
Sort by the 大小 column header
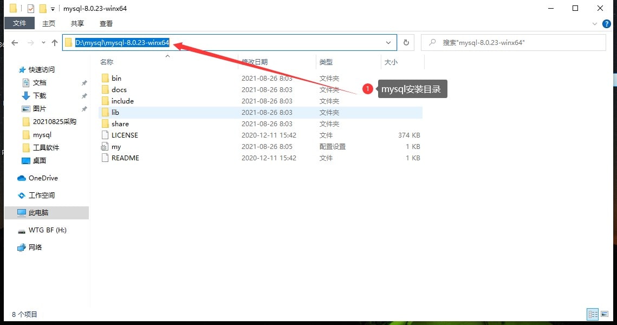pyautogui.click(x=391, y=62)
